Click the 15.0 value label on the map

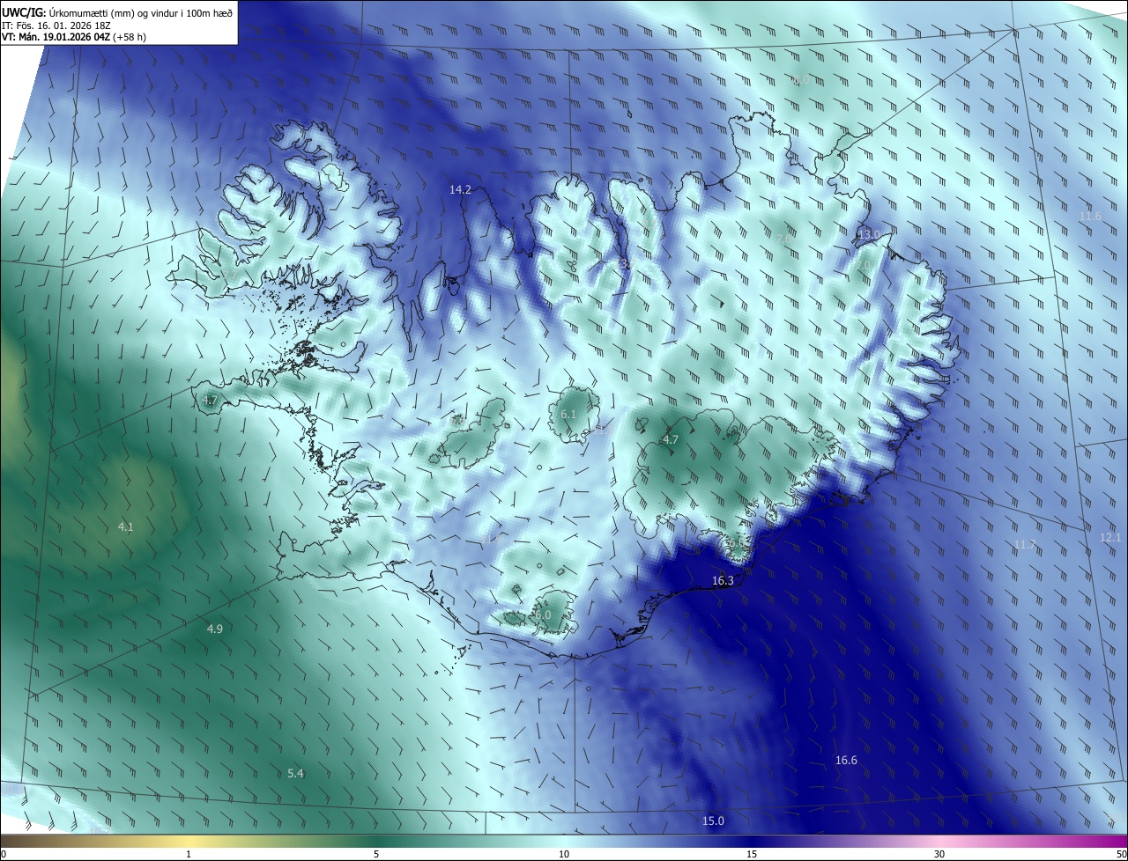pos(713,821)
